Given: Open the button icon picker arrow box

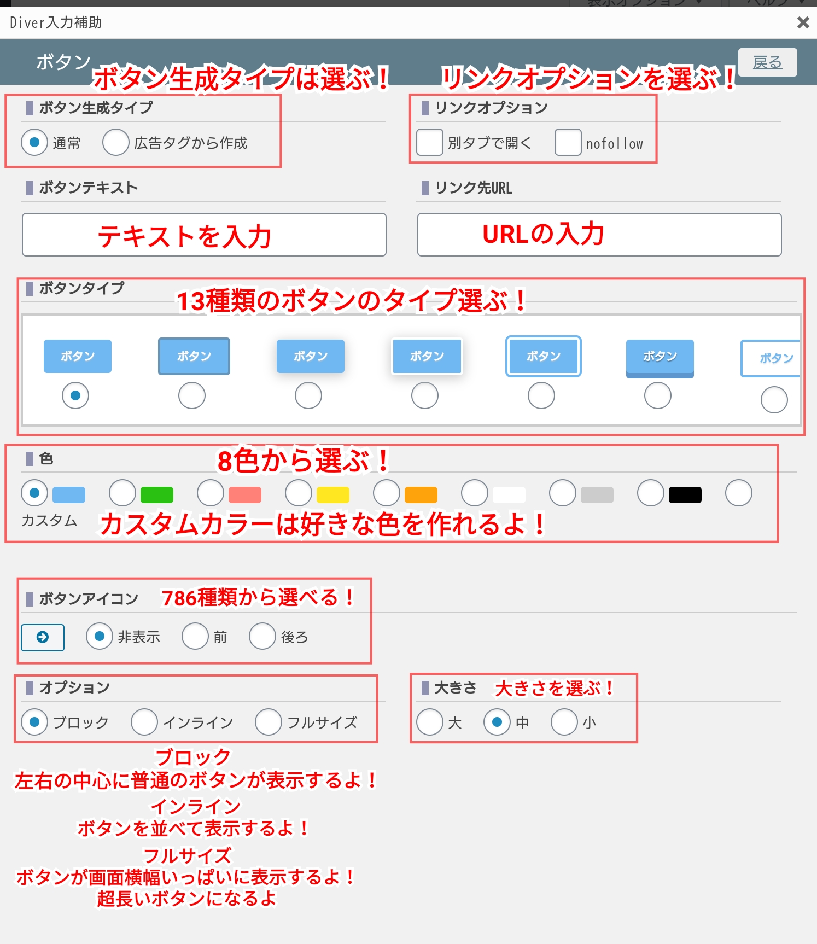Looking at the screenshot, I should (x=43, y=637).
